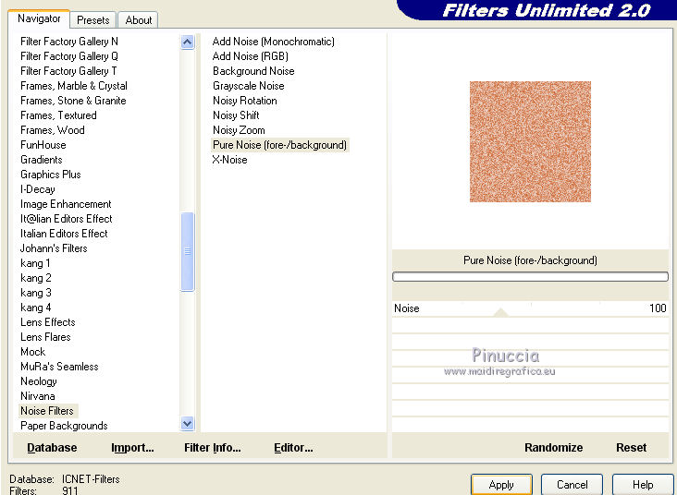Select MuRa's Seamless category
The width and height of the screenshot is (677, 495).
coord(59,367)
